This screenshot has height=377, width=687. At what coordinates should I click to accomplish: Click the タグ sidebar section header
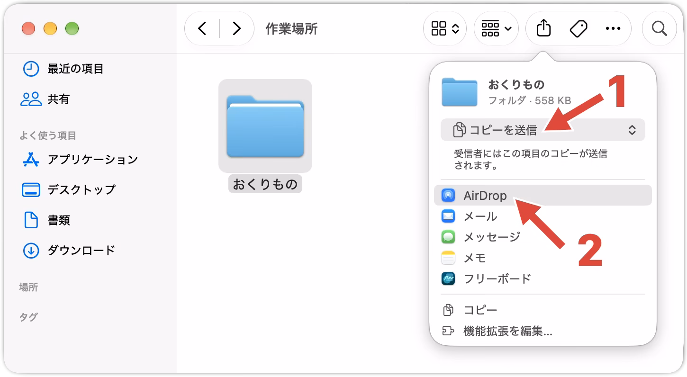tap(28, 317)
